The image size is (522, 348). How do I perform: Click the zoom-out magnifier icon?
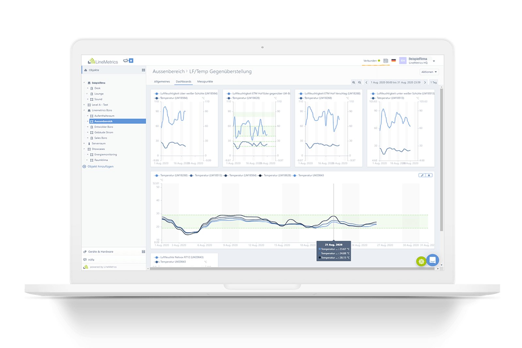[360, 82]
